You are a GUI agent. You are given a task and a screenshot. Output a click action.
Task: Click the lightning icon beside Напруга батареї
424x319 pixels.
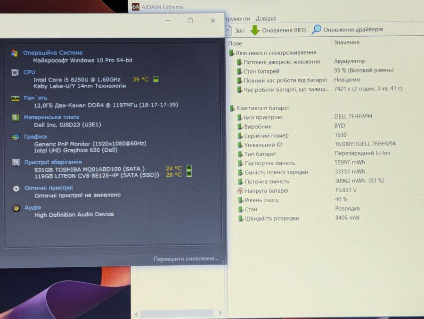coord(240,191)
